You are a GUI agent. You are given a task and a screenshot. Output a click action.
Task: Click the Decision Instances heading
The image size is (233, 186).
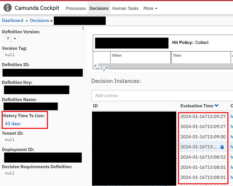click(116, 81)
